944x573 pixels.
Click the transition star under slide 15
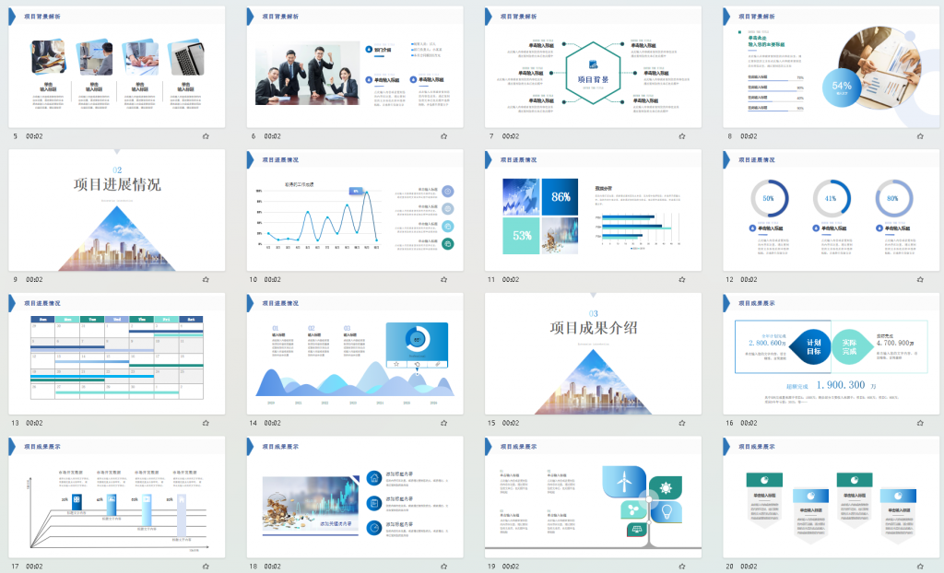point(681,423)
